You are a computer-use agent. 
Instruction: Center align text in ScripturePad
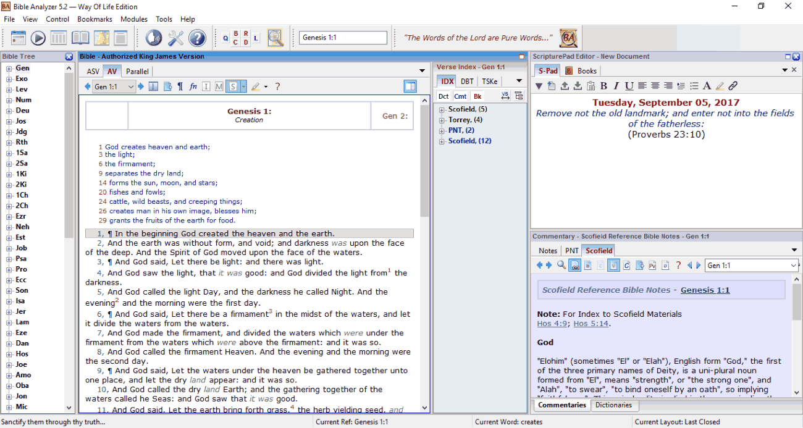(x=655, y=86)
